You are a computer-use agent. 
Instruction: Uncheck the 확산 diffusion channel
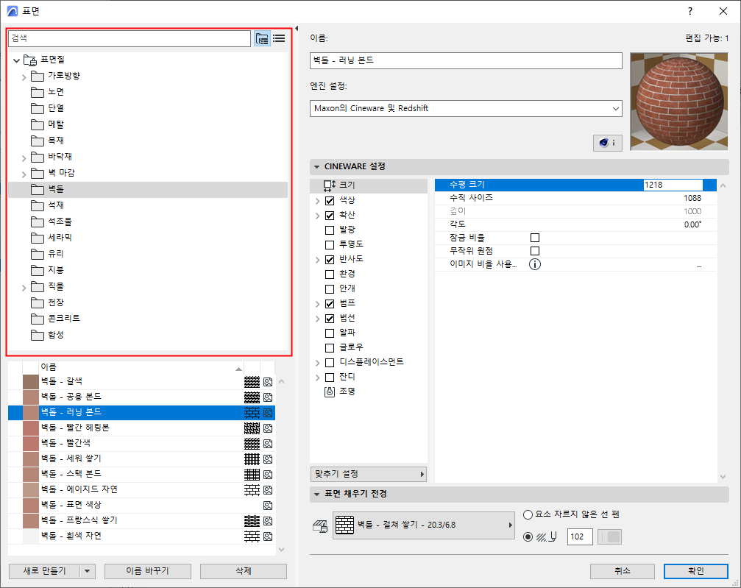coord(330,216)
